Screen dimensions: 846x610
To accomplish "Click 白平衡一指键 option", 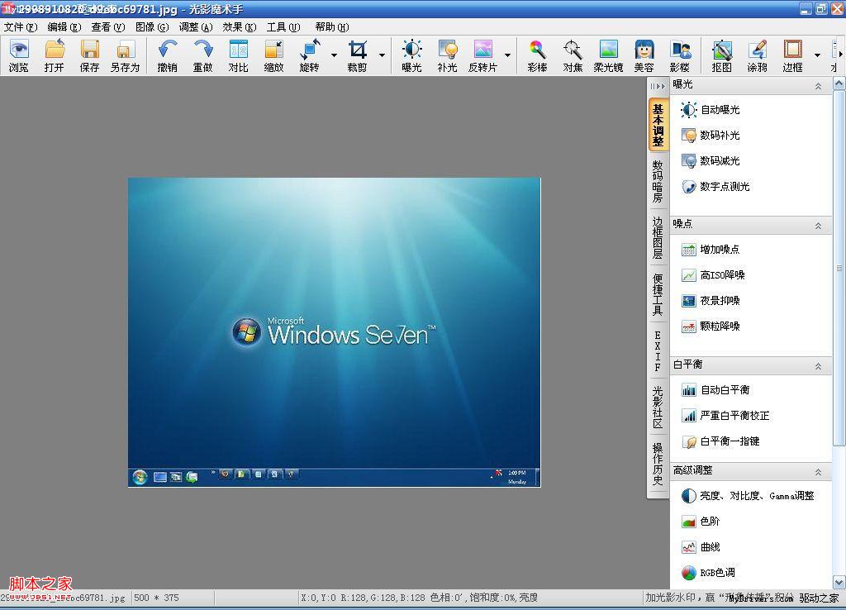I will [x=720, y=441].
